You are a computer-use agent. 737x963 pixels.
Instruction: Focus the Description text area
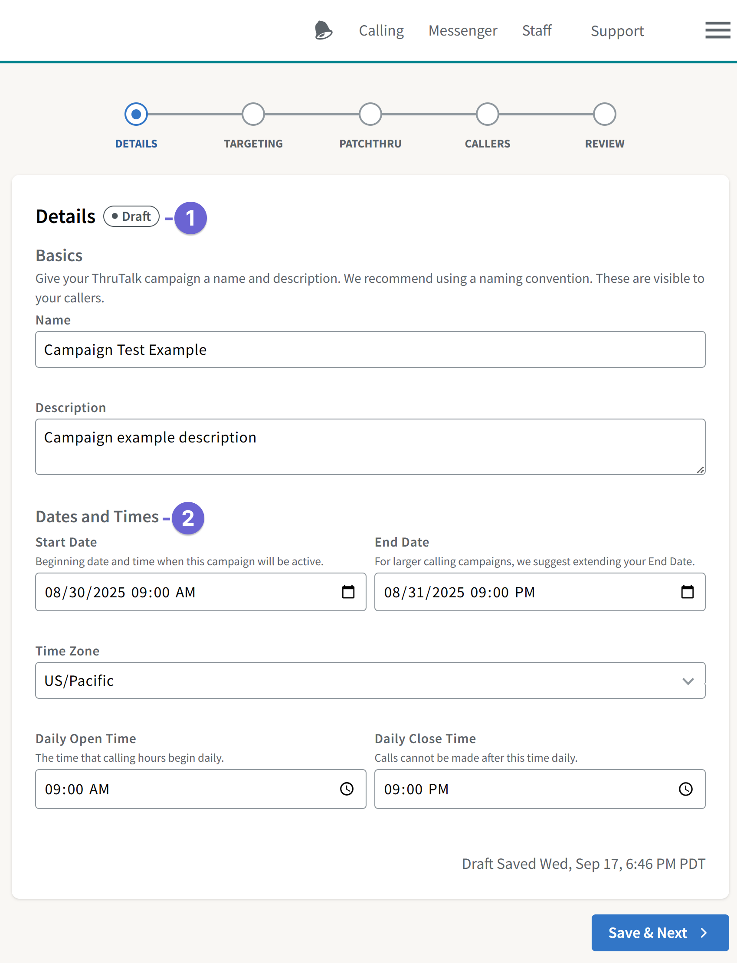[370, 447]
